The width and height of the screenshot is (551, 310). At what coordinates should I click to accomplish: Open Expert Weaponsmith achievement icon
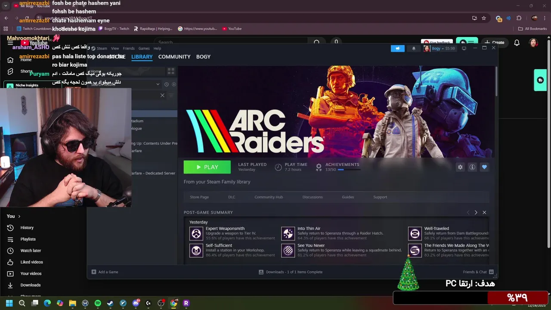pyautogui.click(x=196, y=233)
